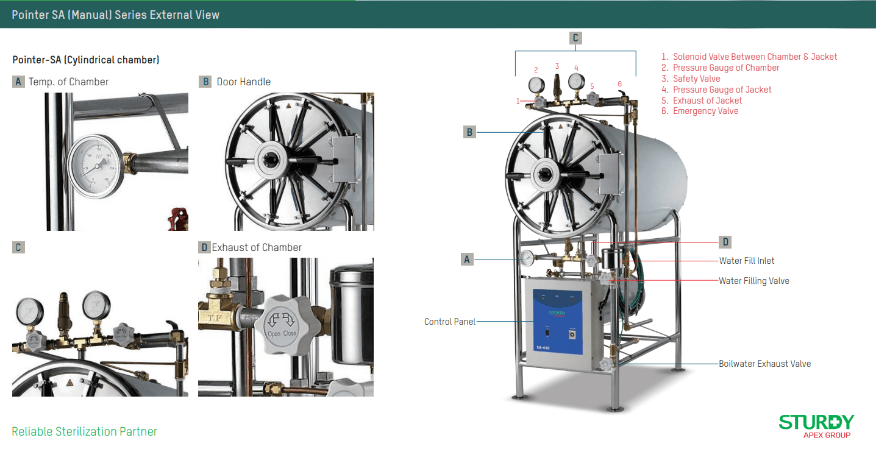Open the Open/Close exhaust valve knob photo

[286, 327]
